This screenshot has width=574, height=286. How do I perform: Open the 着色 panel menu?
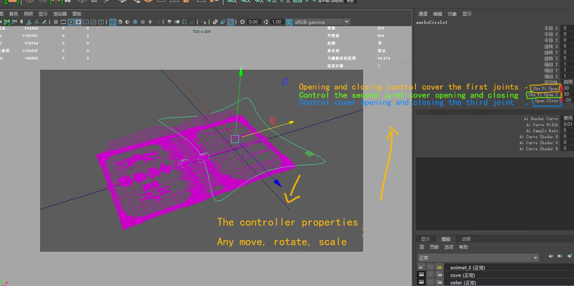click(x=13, y=14)
